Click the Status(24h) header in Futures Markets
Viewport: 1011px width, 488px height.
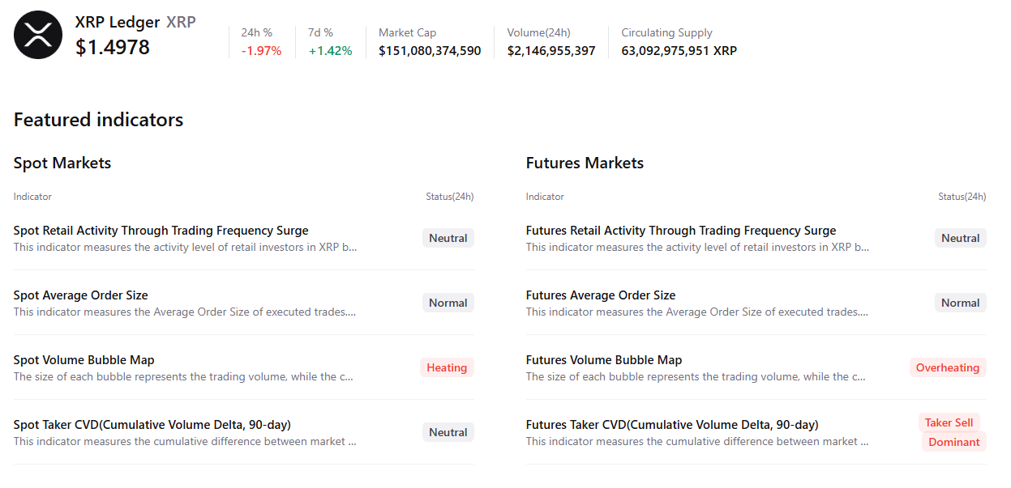coord(962,197)
